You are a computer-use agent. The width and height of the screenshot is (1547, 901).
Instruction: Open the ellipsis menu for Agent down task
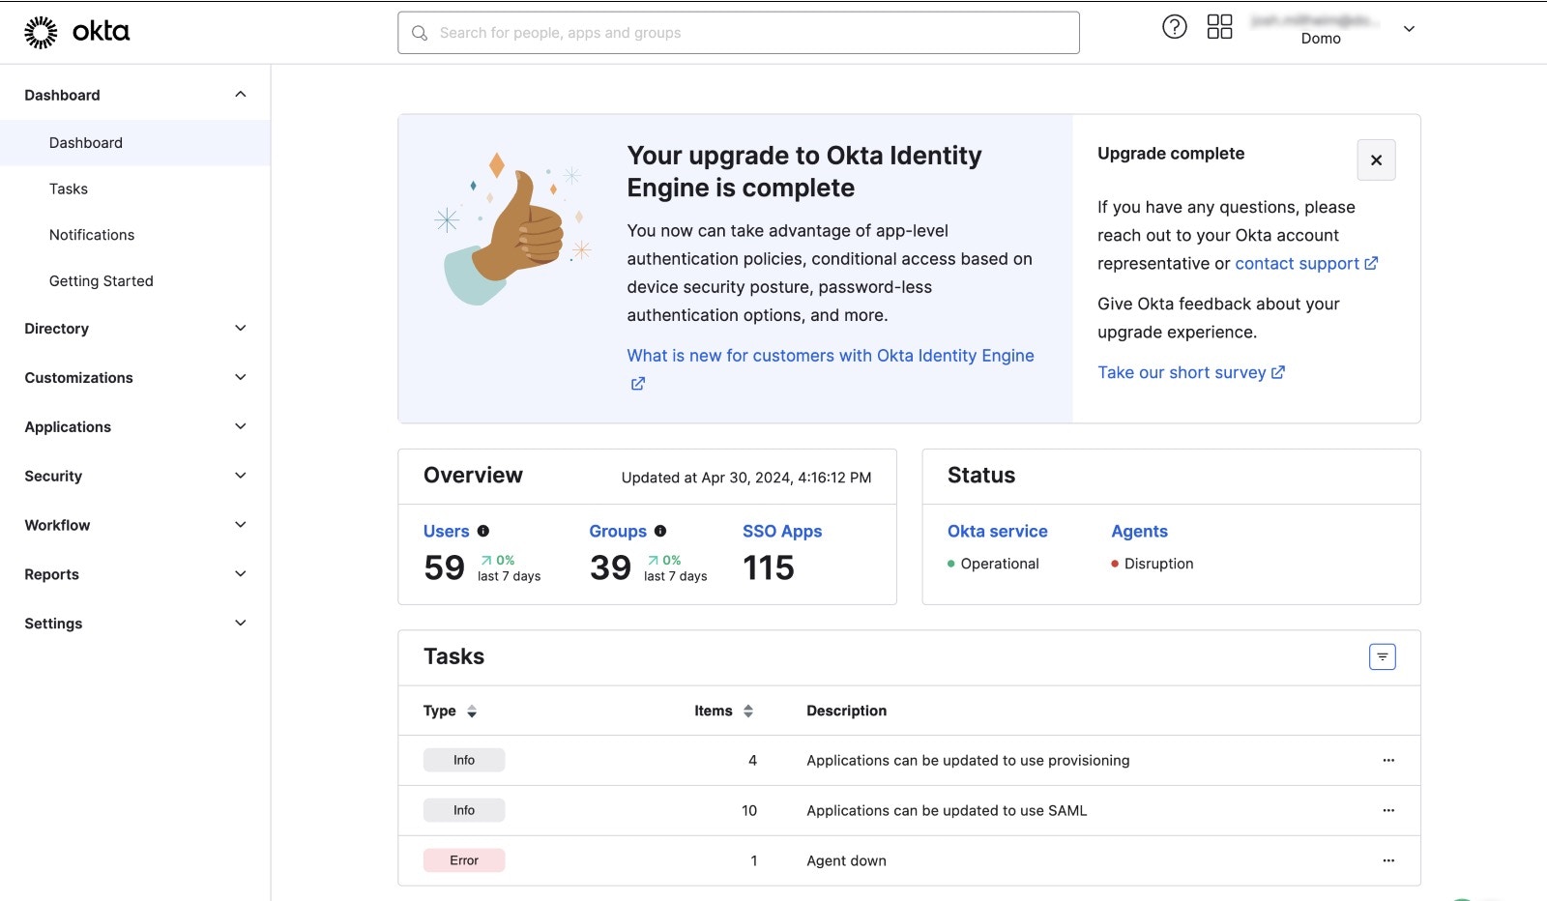(1389, 860)
